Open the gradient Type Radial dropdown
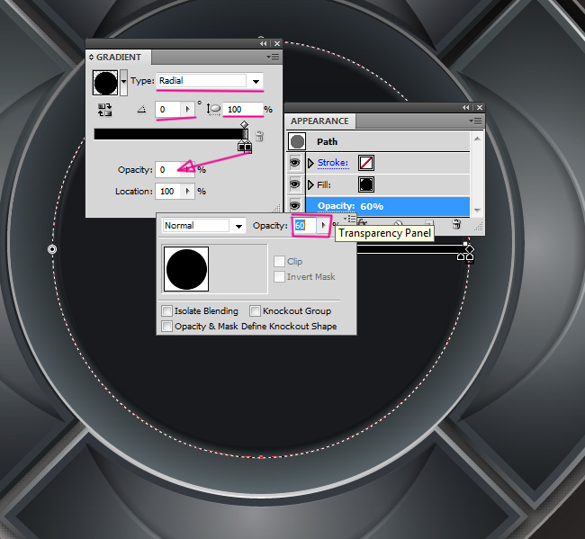The image size is (585, 539). 256,81
